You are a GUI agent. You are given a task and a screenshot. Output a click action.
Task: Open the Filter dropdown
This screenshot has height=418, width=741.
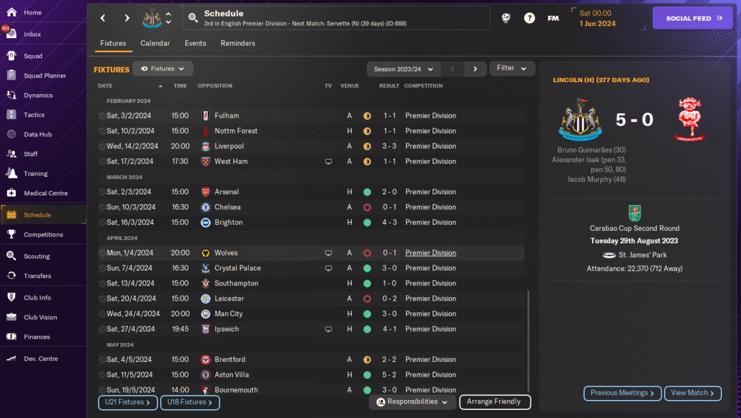(x=512, y=68)
